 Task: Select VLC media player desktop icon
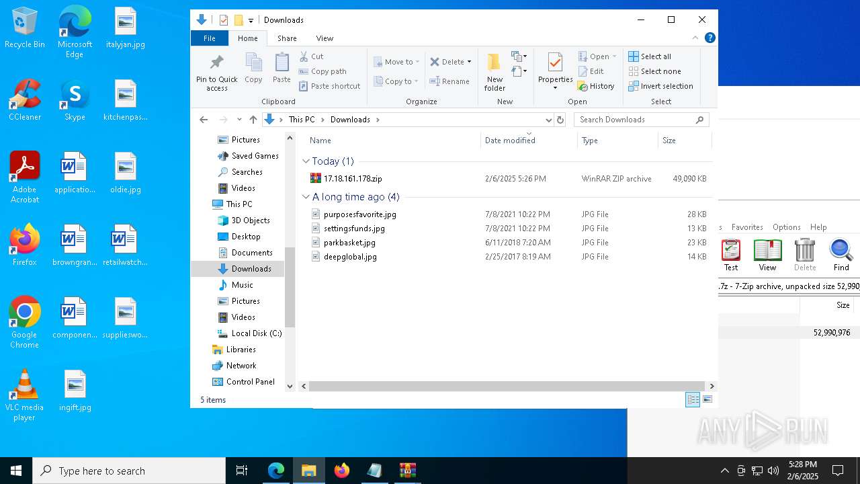24,395
